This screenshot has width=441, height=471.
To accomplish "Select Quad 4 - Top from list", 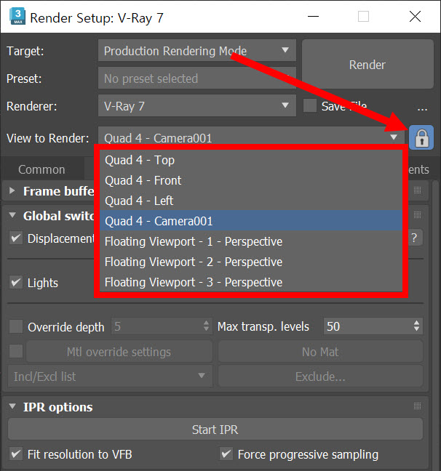I will pyautogui.click(x=251, y=160).
